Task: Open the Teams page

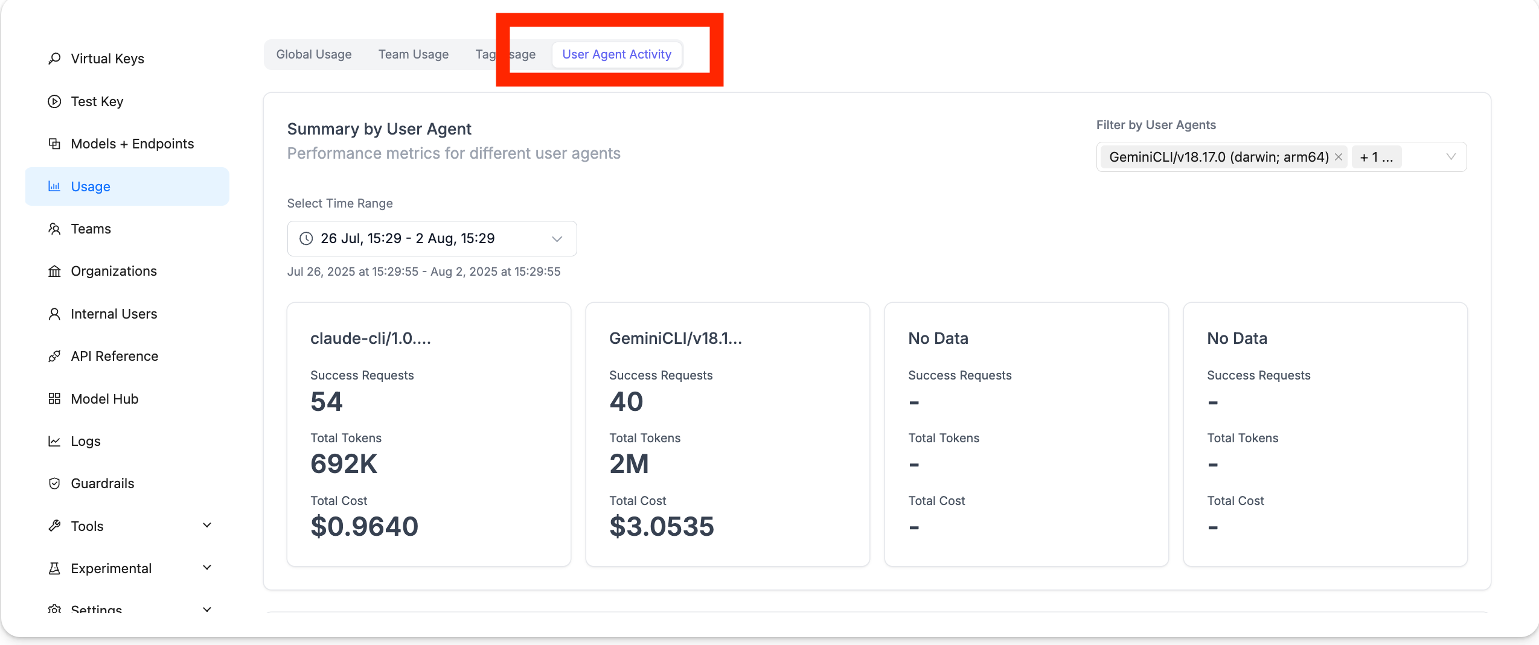Action: tap(91, 229)
